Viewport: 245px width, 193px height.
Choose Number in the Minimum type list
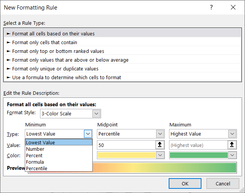[x=35, y=149]
